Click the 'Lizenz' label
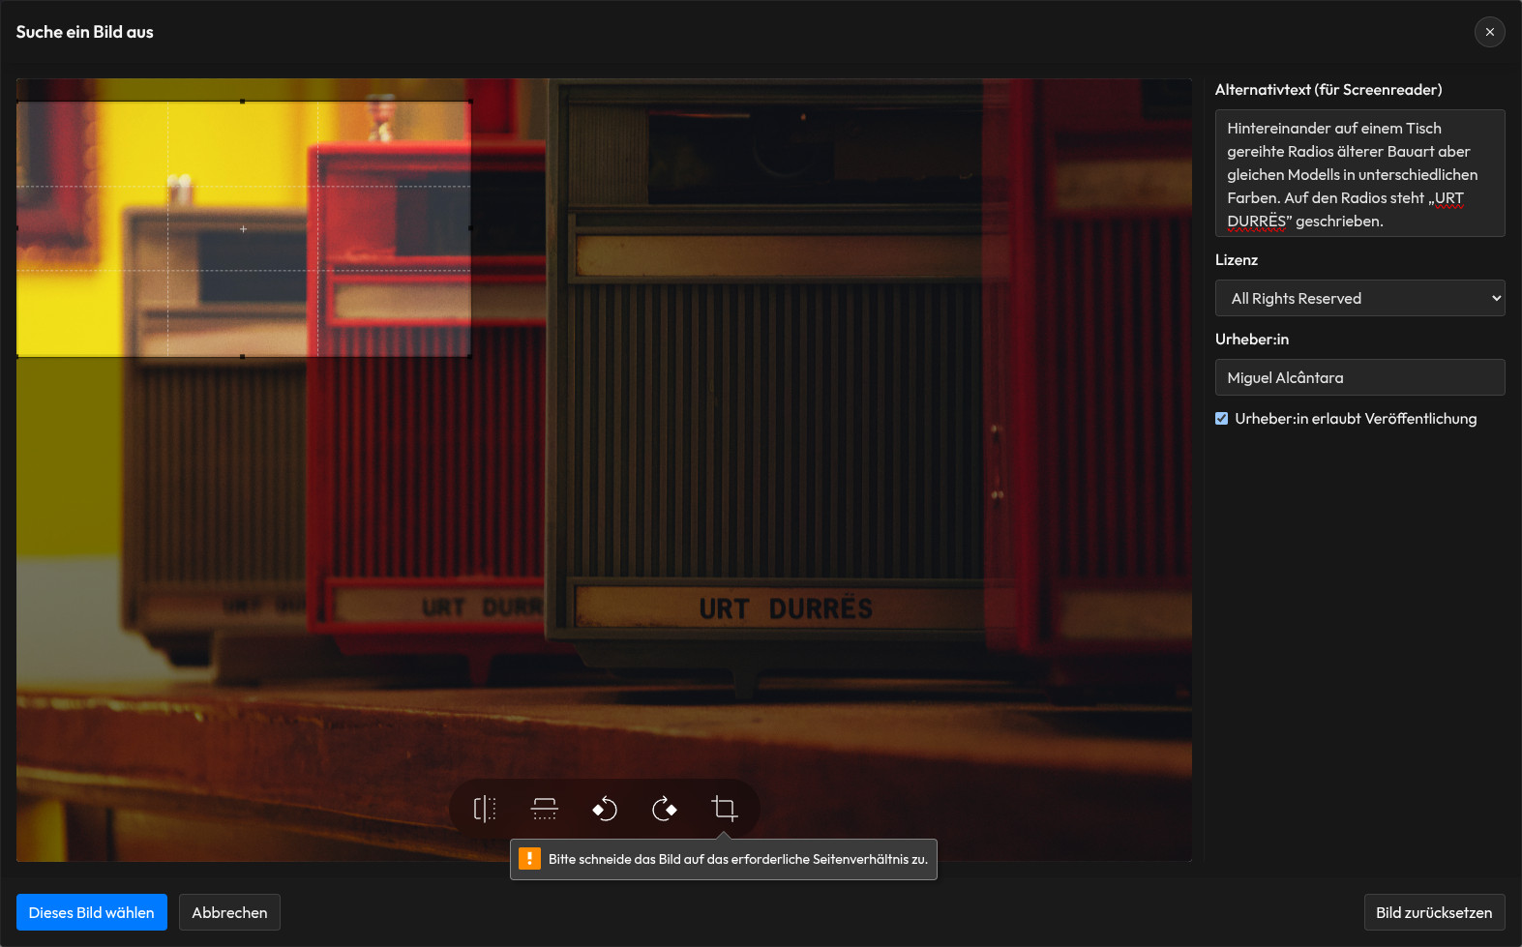The image size is (1522, 947). (x=1237, y=260)
